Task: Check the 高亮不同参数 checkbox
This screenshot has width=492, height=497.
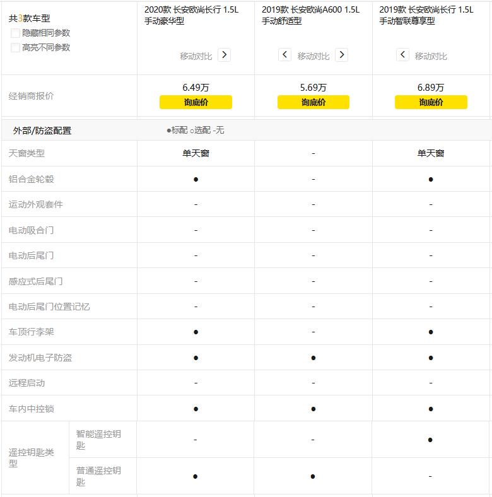Action: tap(15, 47)
